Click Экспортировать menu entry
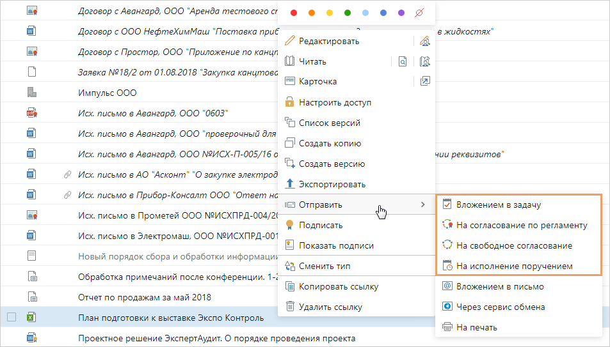The image size is (610, 347). click(x=332, y=184)
